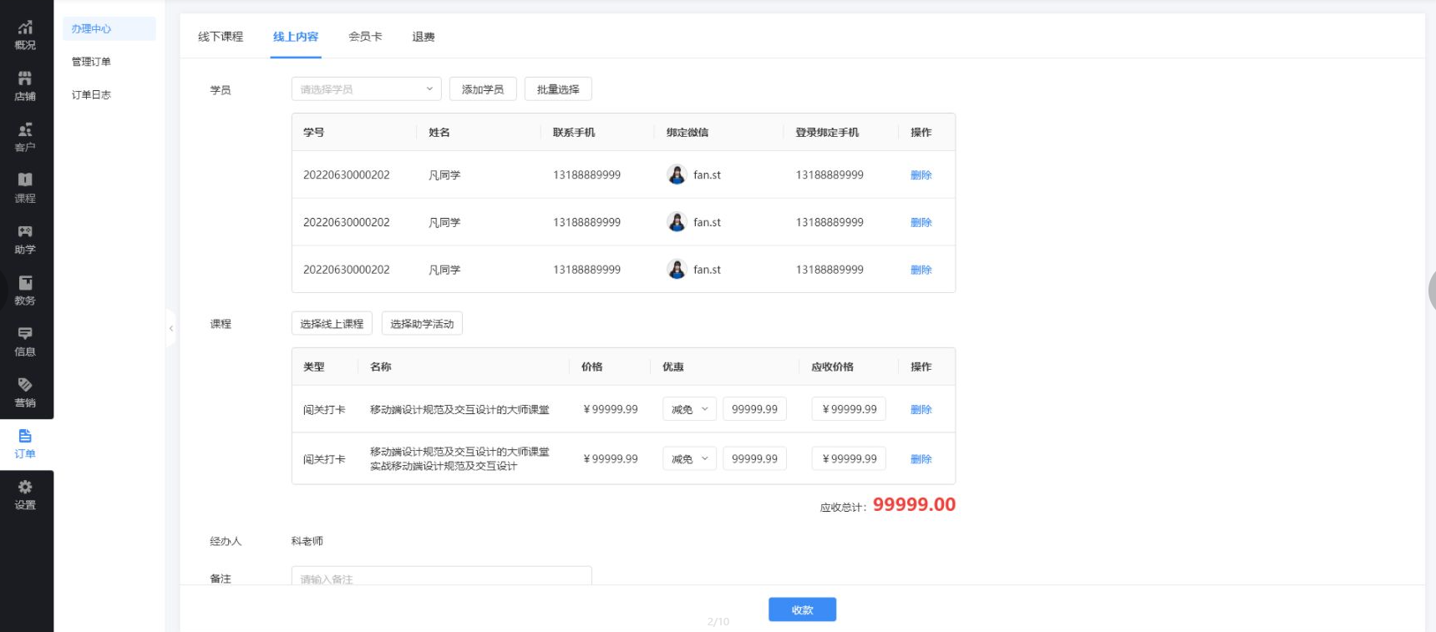Image resolution: width=1436 pixels, height=632 pixels.
Task: Open the 设置 settings gear icon
Action: tap(25, 495)
